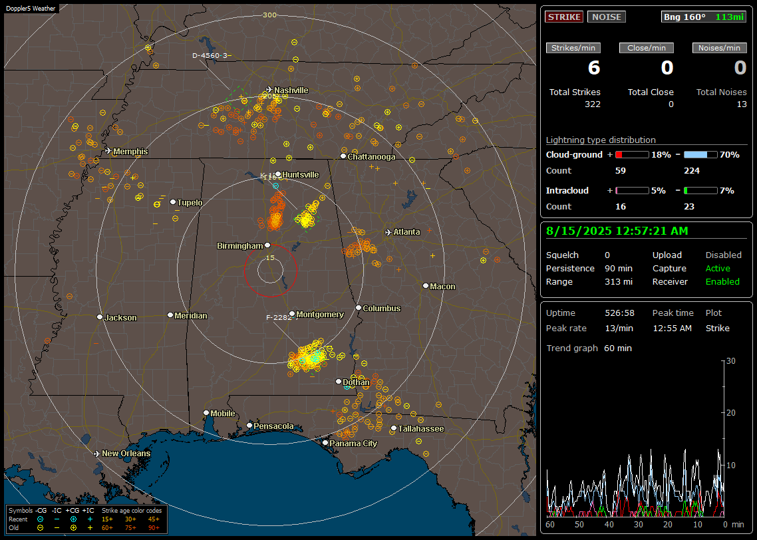Click the blue negative cloud-ground bar
The image size is (757, 540).
tap(700, 155)
